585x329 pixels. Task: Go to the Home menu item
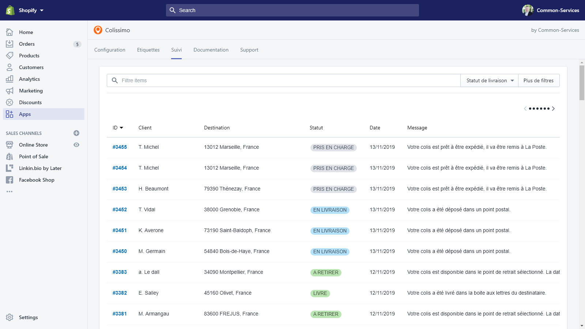point(26,32)
